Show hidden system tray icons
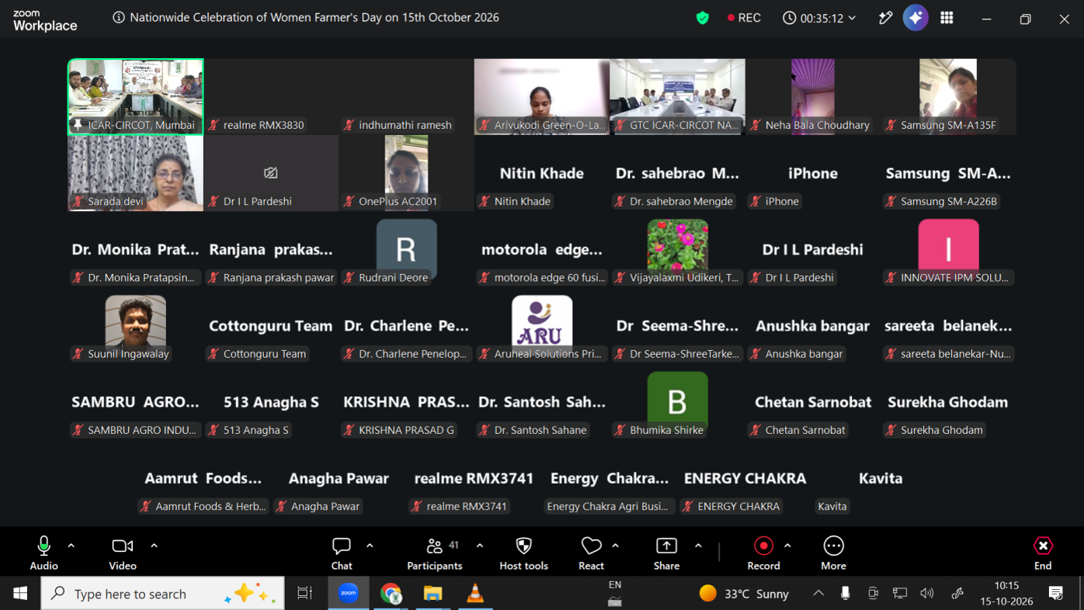Viewport: 1084px width, 610px height. [x=818, y=594]
